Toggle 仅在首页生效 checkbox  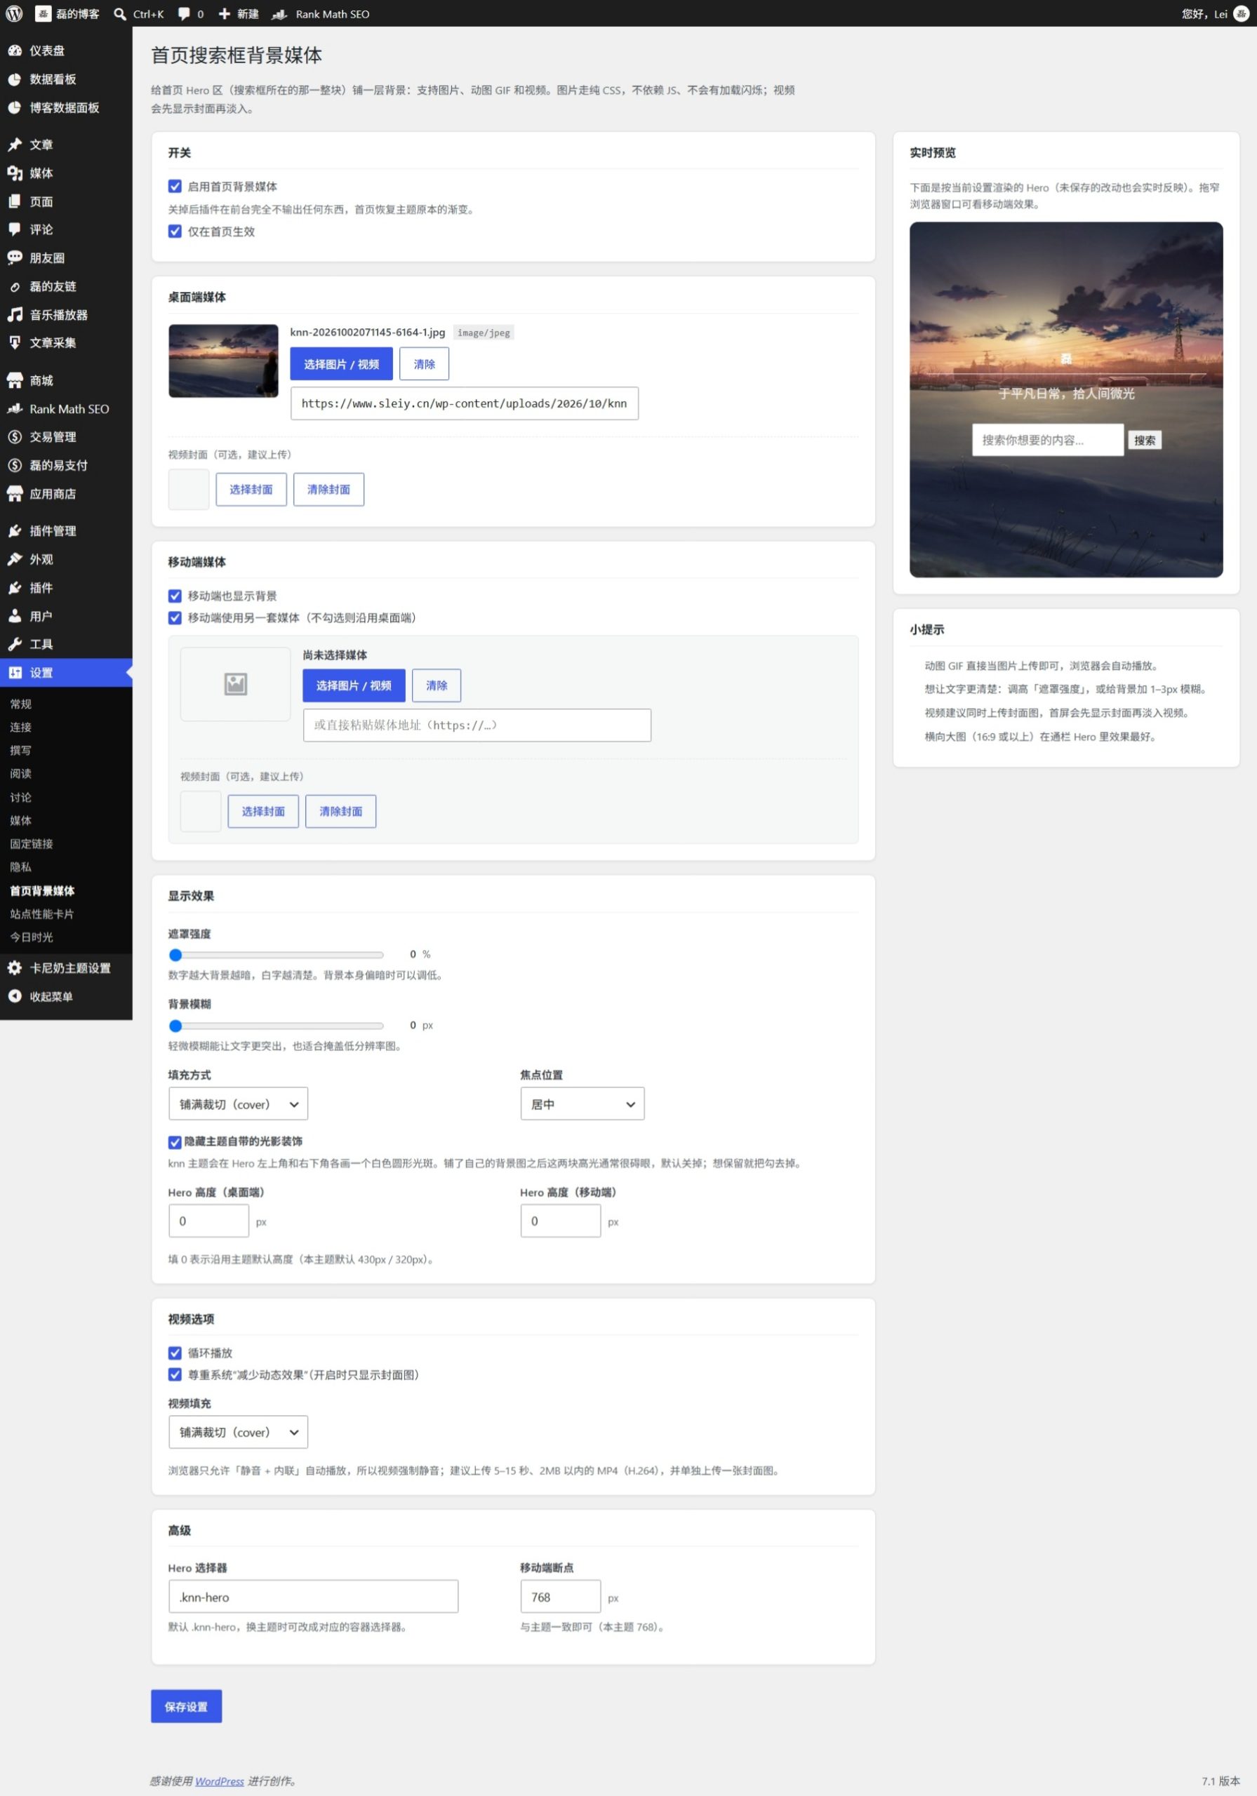click(x=175, y=232)
